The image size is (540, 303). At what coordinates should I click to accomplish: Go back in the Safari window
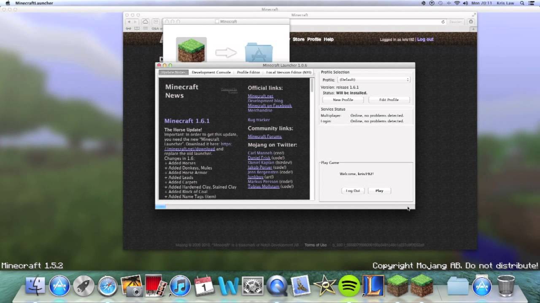[130, 22]
